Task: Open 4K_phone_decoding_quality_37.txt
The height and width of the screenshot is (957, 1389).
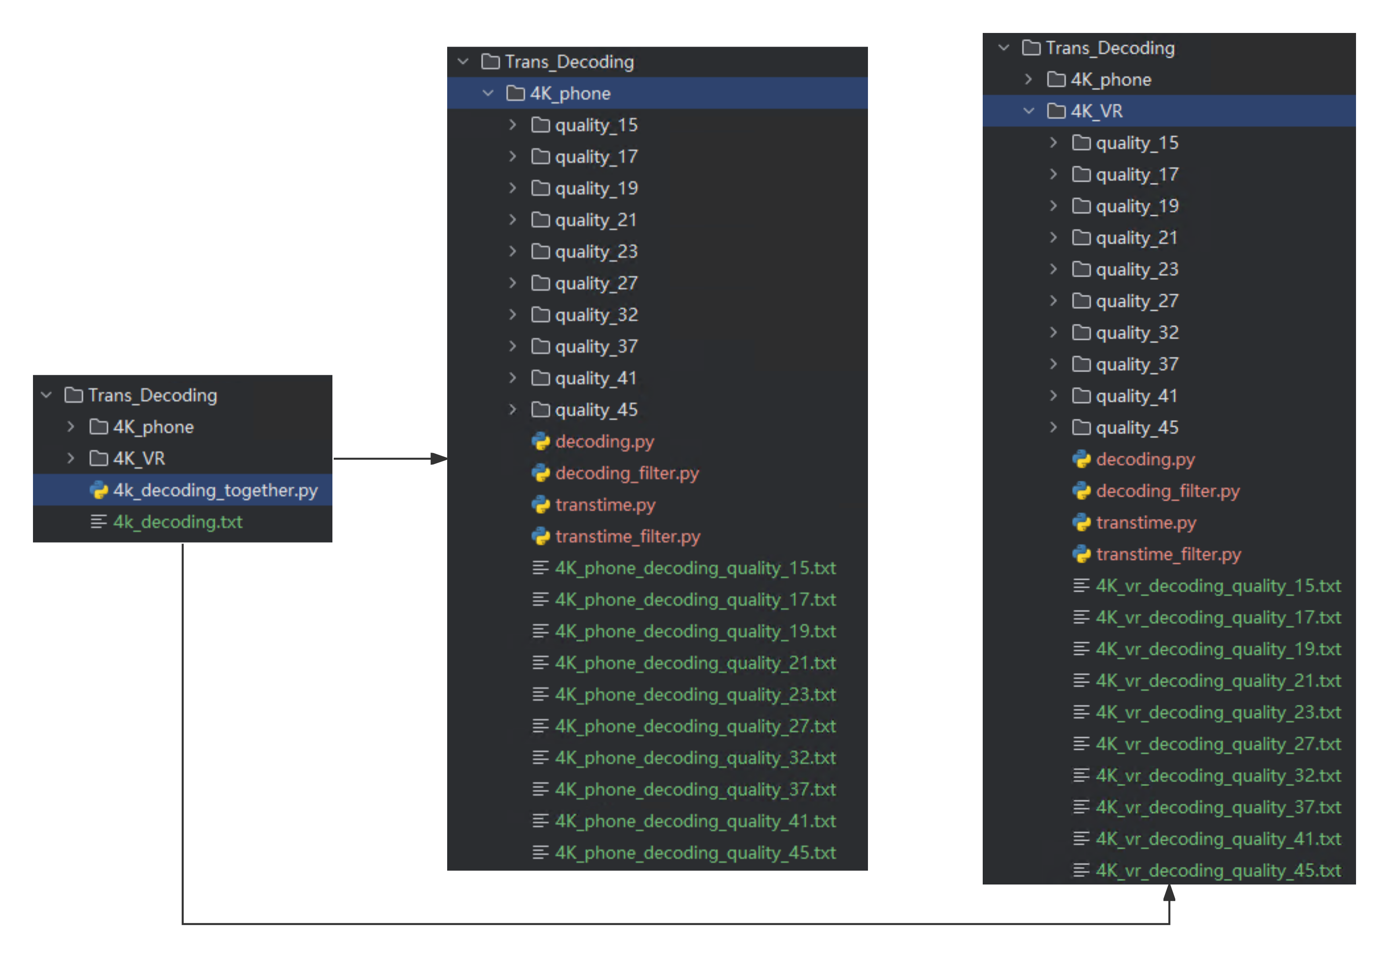Action: pos(696,790)
